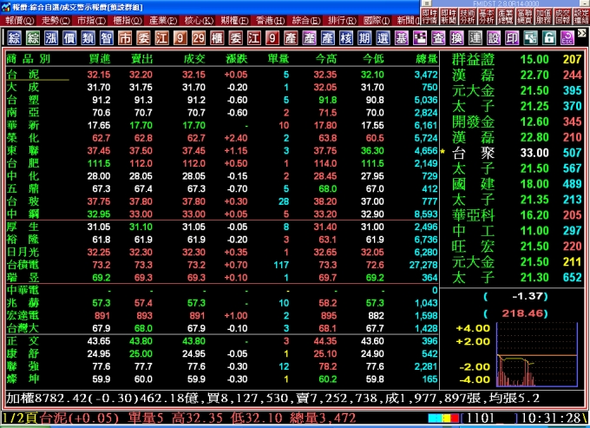
Task: Click the 總量 column header
Action: (426, 59)
